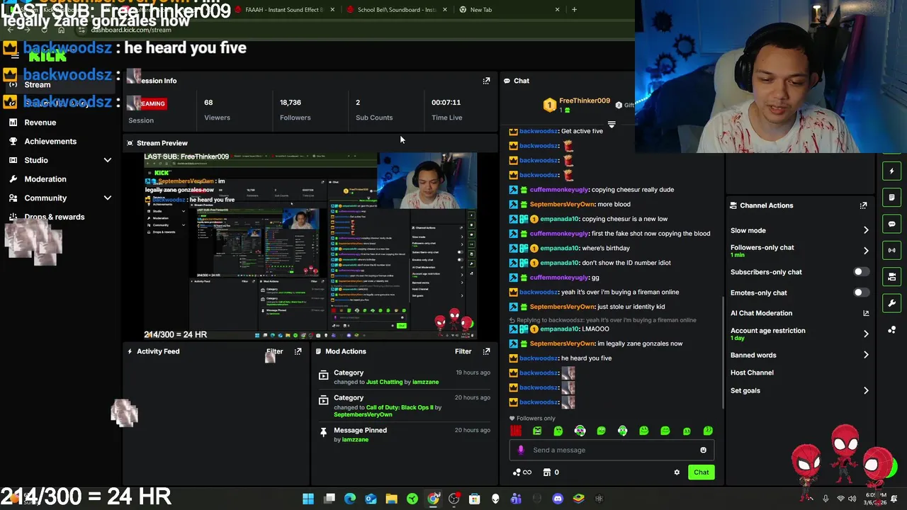Pop out the Activity Feed panel
Screen dimensions: 907x510
pos(298,351)
